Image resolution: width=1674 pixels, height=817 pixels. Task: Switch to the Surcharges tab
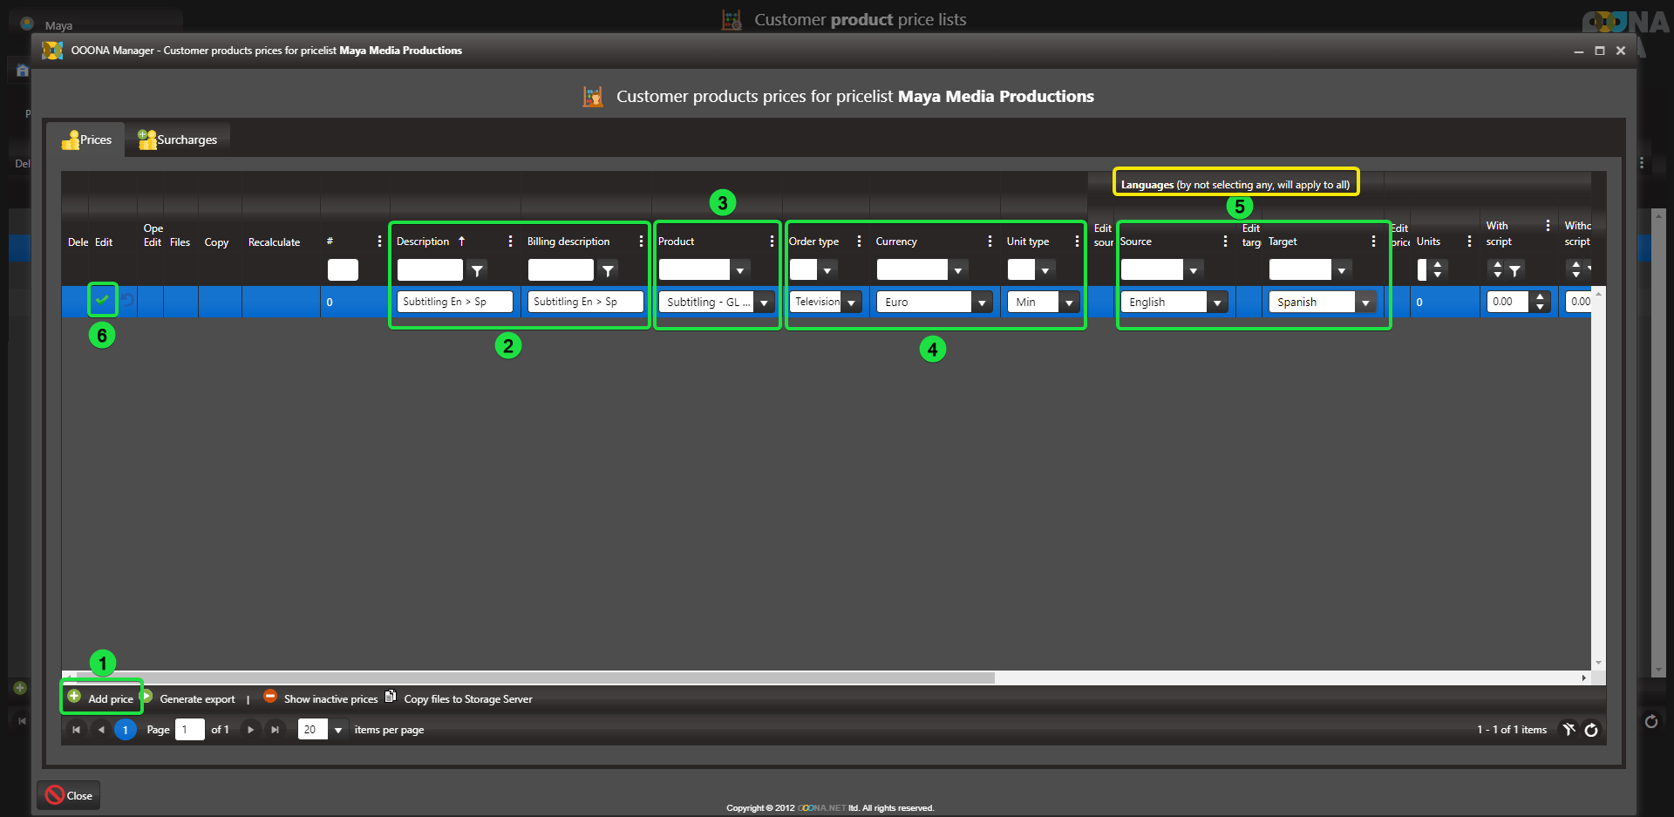coord(178,140)
